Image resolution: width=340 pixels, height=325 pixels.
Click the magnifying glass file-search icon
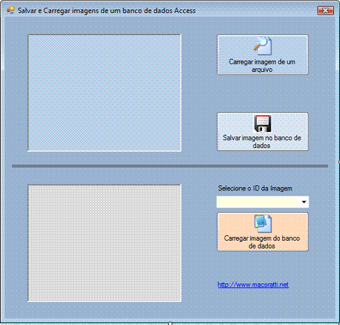pyautogui.click(x=263, y=46)
